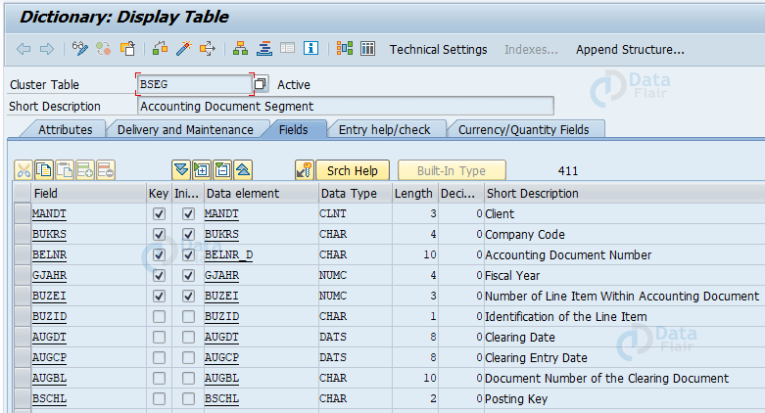The image size is (765, 413).
Task: Click the Copy icon above the field table
Action: point(44,170)
